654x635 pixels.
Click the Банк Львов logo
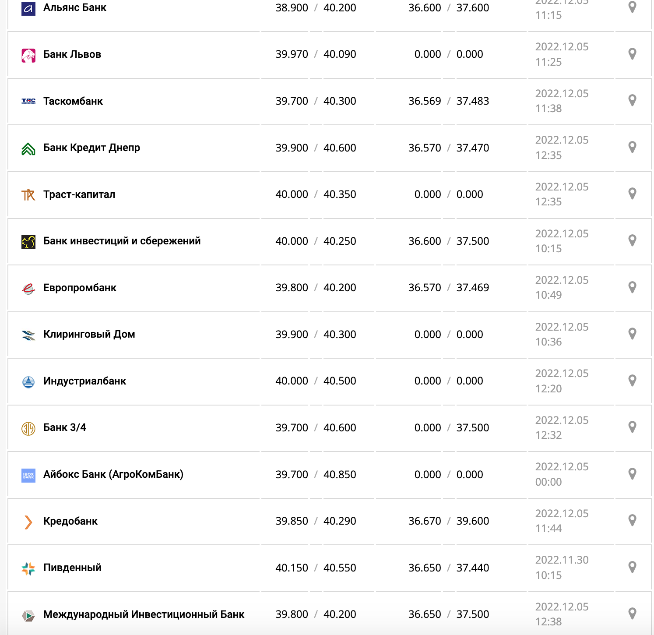pos(28,56)
